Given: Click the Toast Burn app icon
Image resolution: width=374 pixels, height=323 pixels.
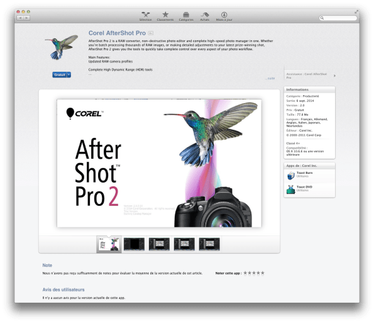Looking at the screenshot, I should coord(291,176).
